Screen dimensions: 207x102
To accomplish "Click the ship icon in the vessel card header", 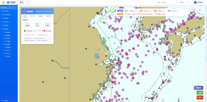I will pos(24,11).
